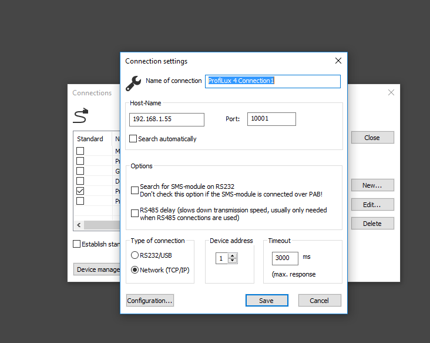Click Edit... in Connections window
Screen dimensions: 430x343
(372, 205)
